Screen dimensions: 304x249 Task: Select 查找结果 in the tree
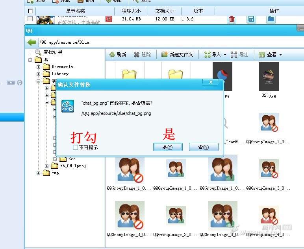click(x=53, y=52)
